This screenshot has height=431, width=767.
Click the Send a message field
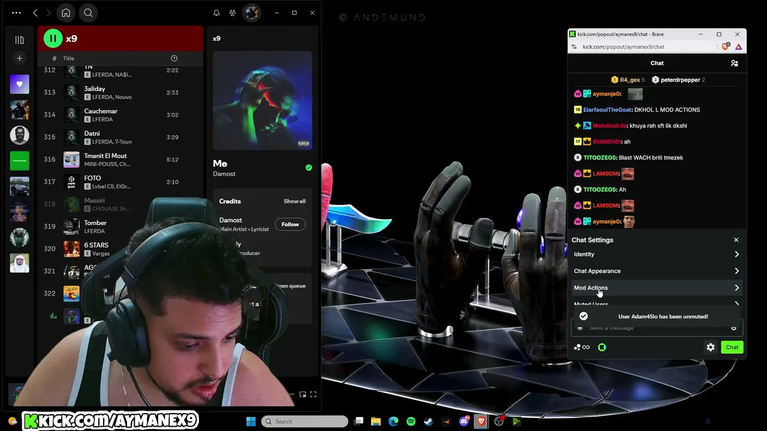(x=657, y=327)
